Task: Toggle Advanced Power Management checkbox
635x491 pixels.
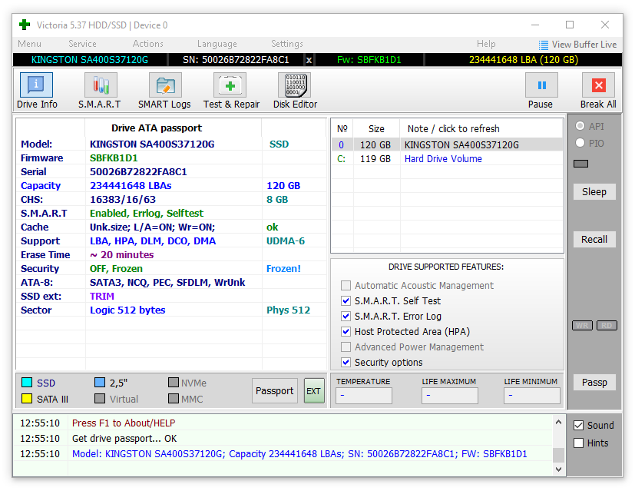Action: pos(346,347)
